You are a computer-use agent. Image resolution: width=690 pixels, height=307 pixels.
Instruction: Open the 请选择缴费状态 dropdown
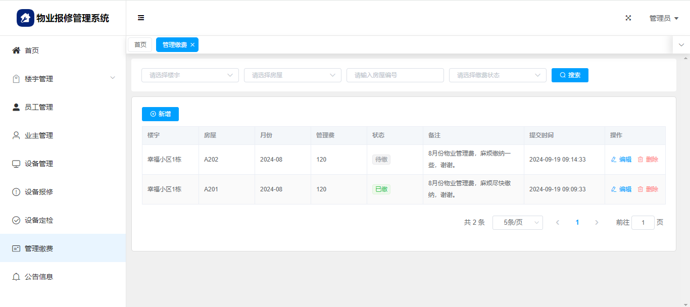click(498, 75)
